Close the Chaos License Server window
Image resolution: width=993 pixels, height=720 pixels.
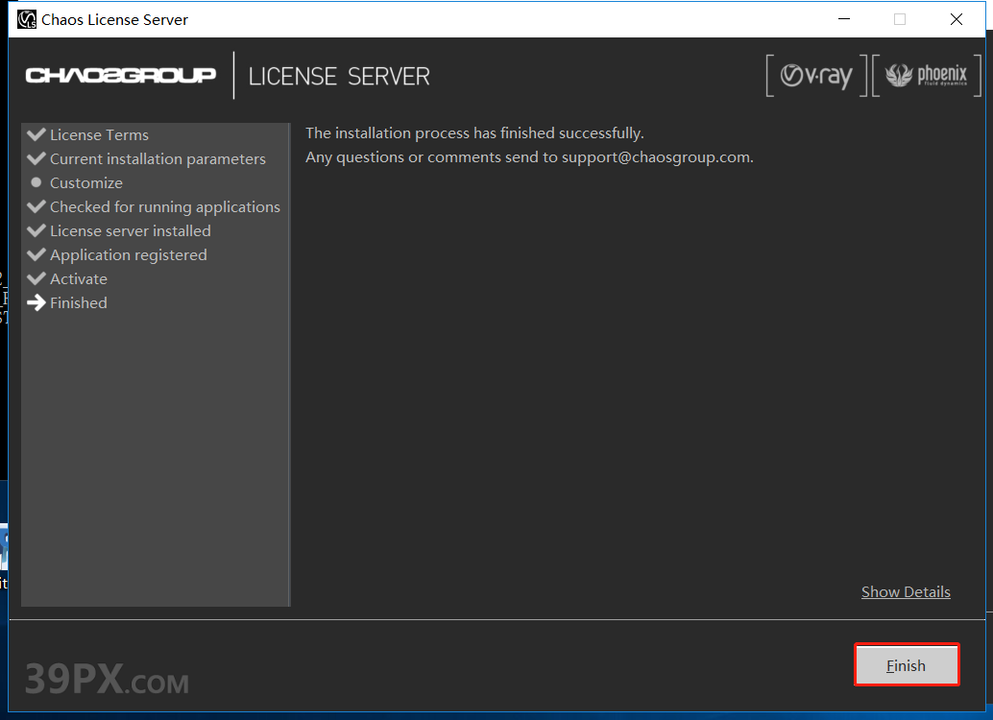point(957,19)
